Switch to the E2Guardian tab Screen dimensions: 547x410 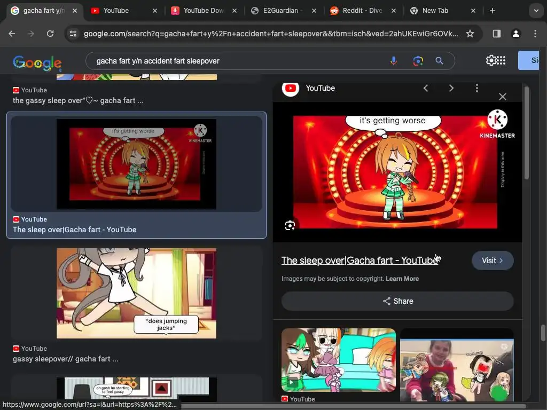click(283, 11)
